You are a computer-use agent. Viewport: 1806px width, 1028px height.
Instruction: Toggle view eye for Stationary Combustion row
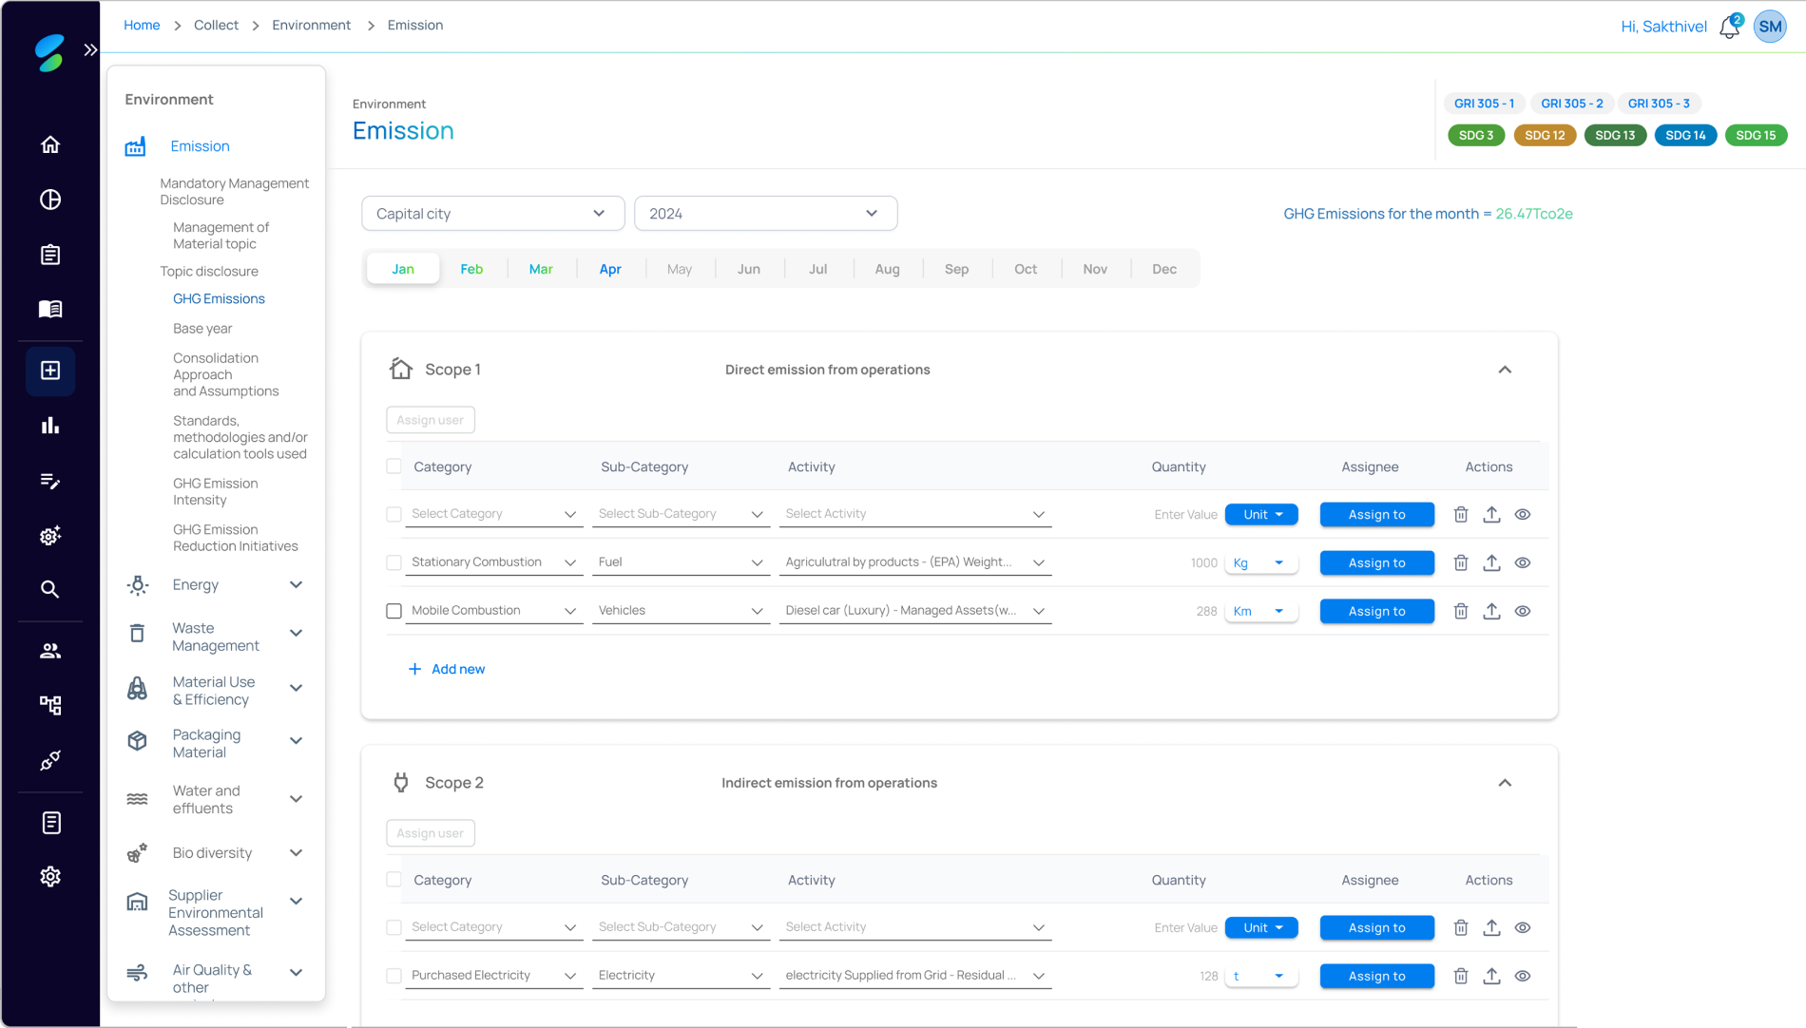click(1522, 562)
